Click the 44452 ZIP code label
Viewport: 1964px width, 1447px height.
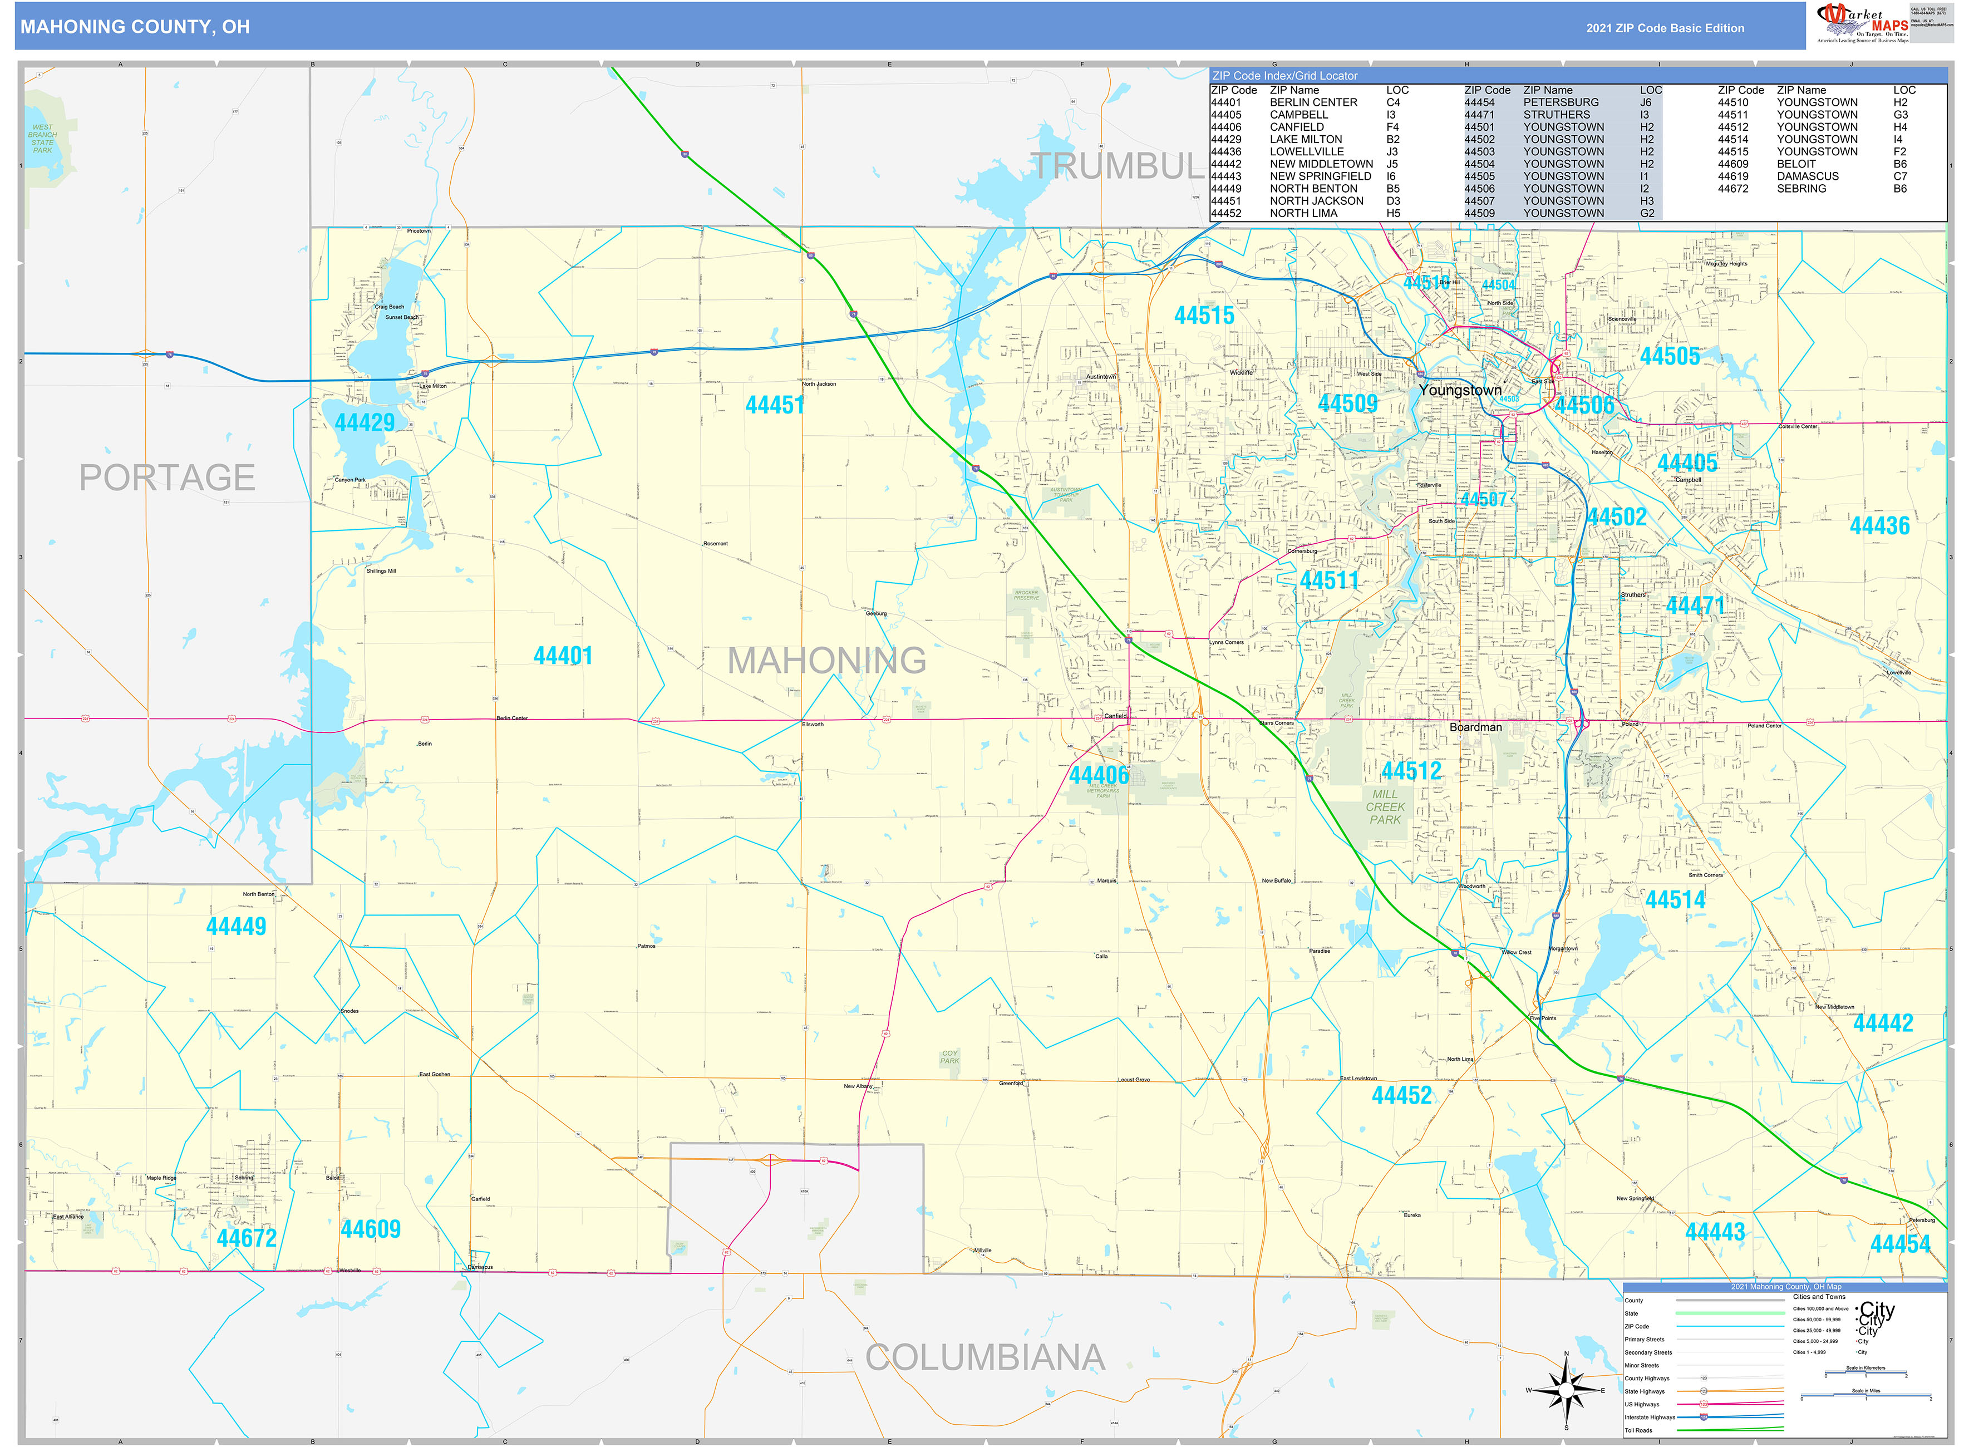[1401, 1096]
